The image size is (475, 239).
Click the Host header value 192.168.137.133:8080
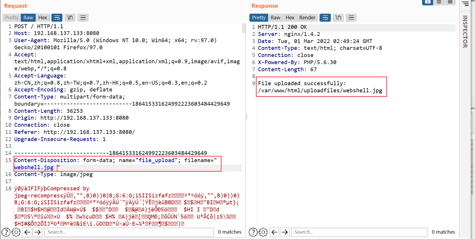67,33
